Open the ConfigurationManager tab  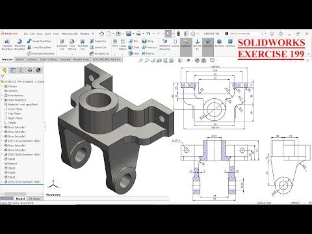point(21,70)
